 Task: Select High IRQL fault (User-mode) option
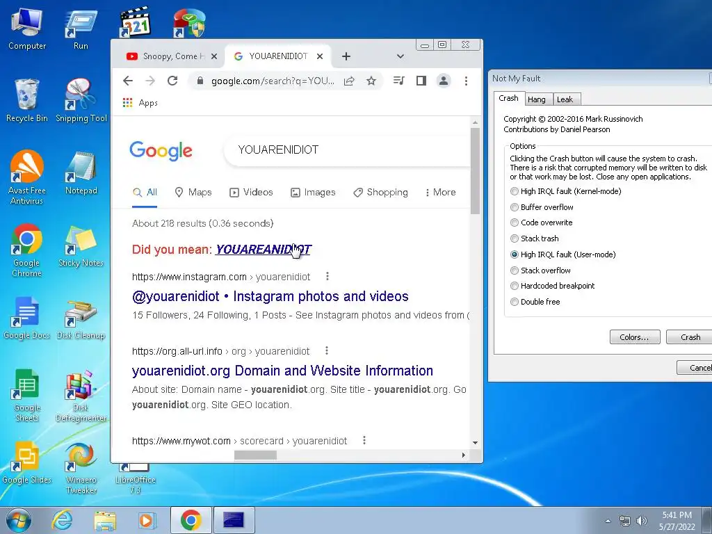[563, 254]
